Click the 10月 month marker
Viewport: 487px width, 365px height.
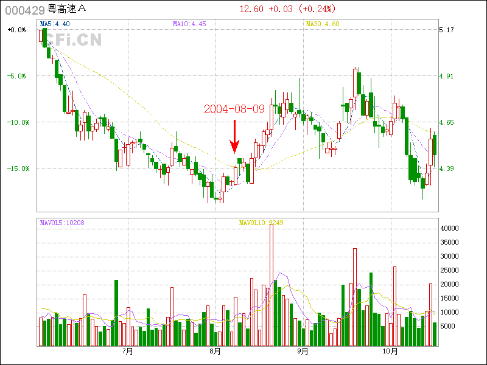[390, 352]
